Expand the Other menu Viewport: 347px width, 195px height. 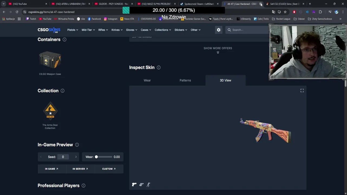click(195, 30)
